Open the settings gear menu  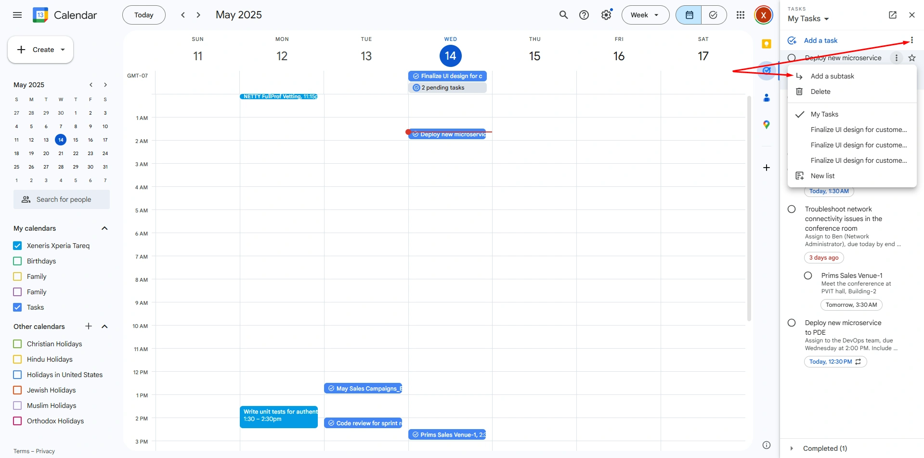click(x=606, y=15)
